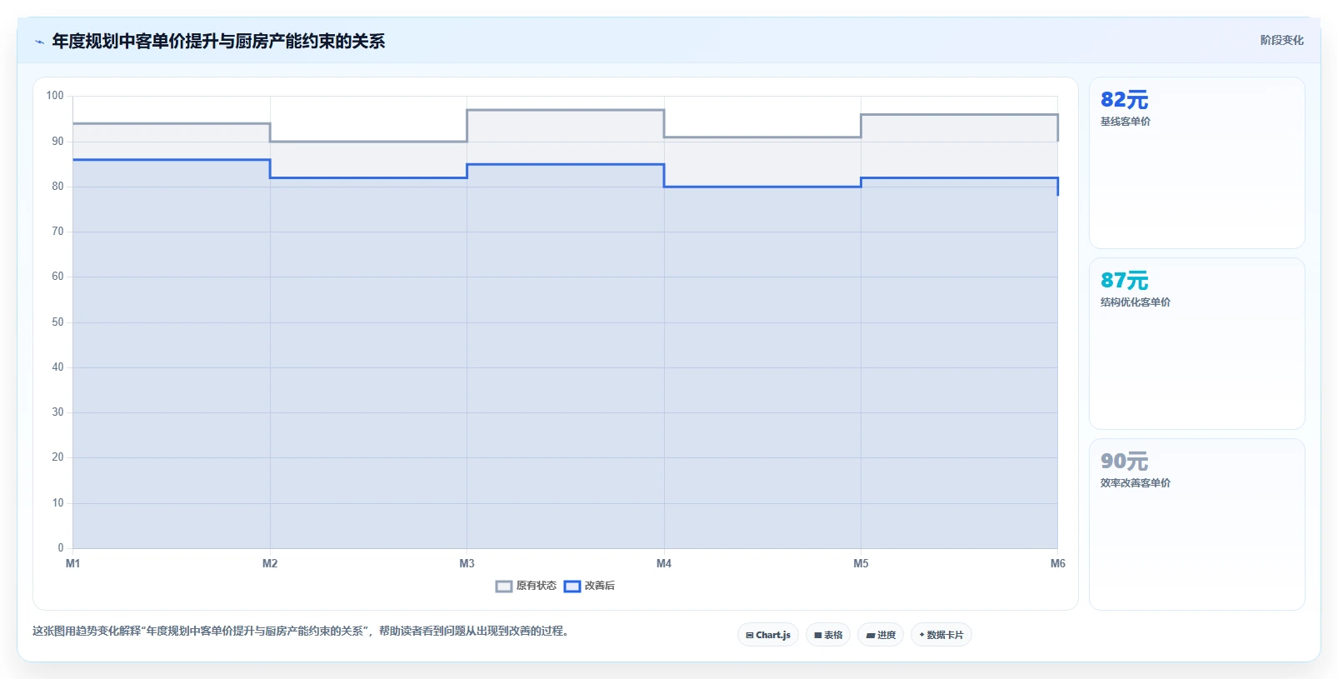This screenshot has width=1338, height=679.
Task: Click the 结构优化客单价 caption
Action: tap(1136, 302)
